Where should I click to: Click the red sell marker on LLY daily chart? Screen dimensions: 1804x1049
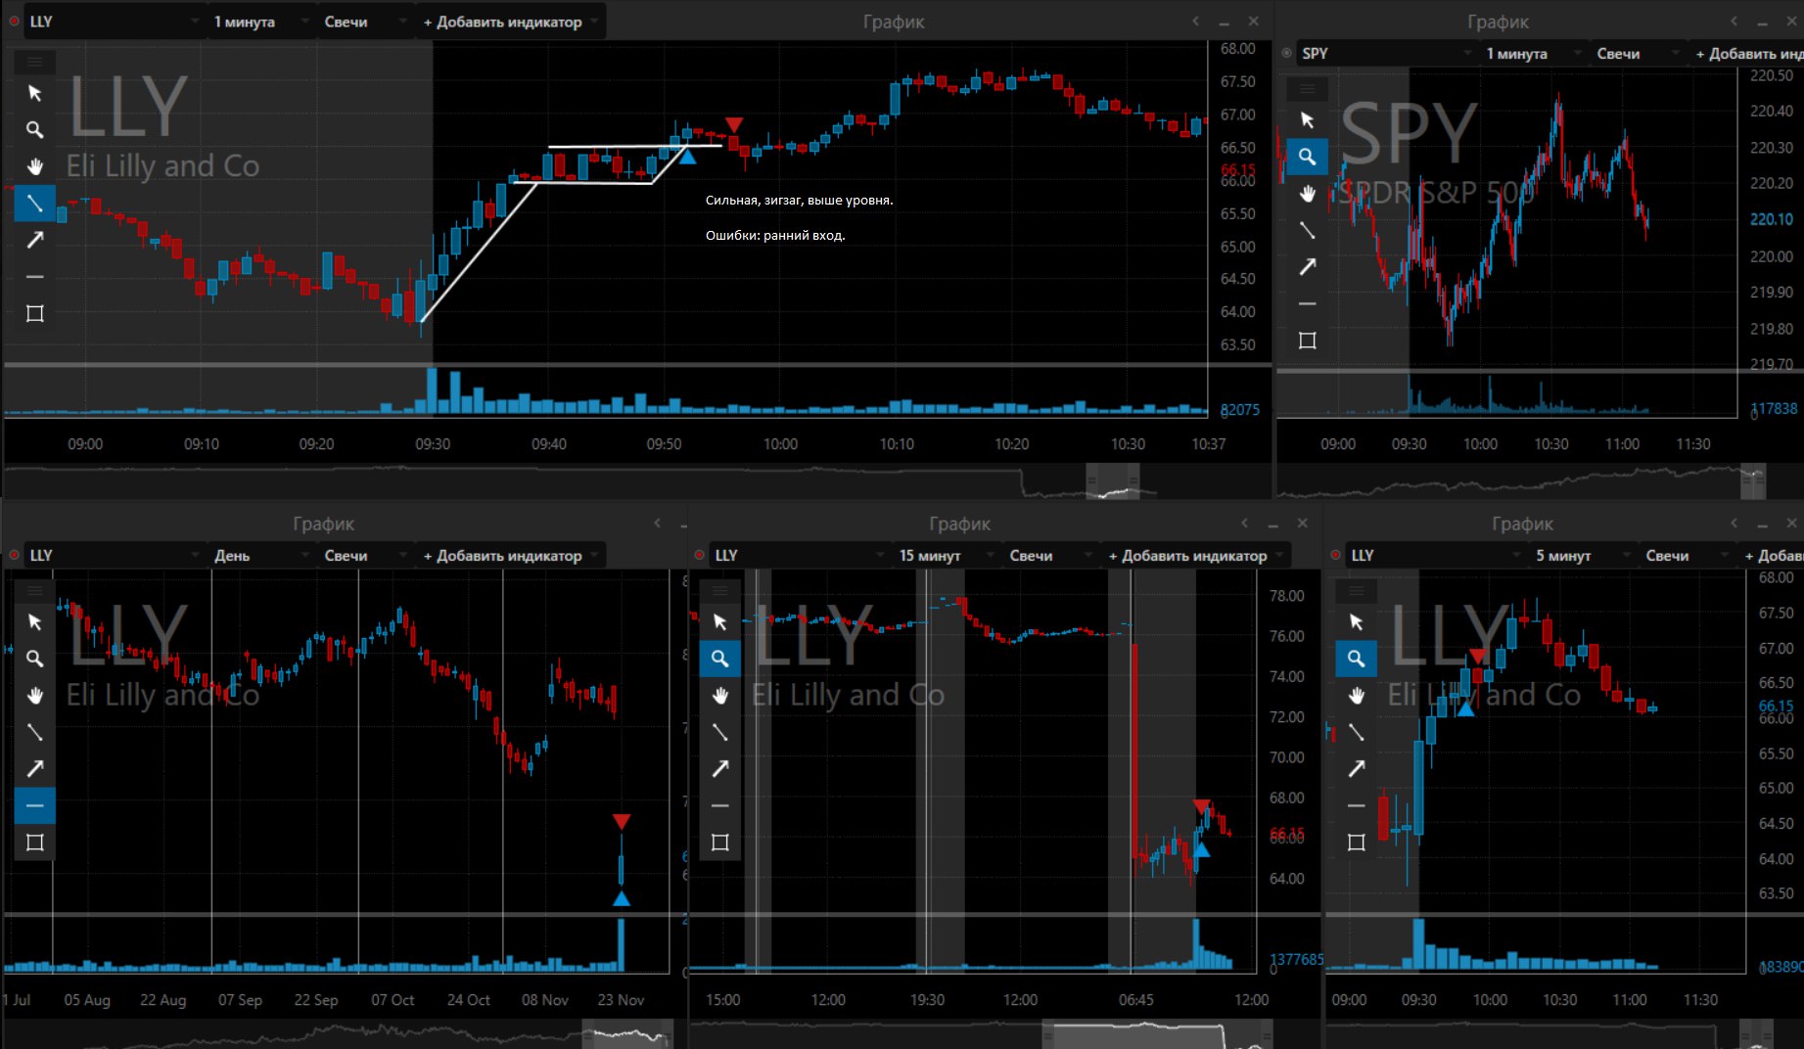[x=622, y=821]
